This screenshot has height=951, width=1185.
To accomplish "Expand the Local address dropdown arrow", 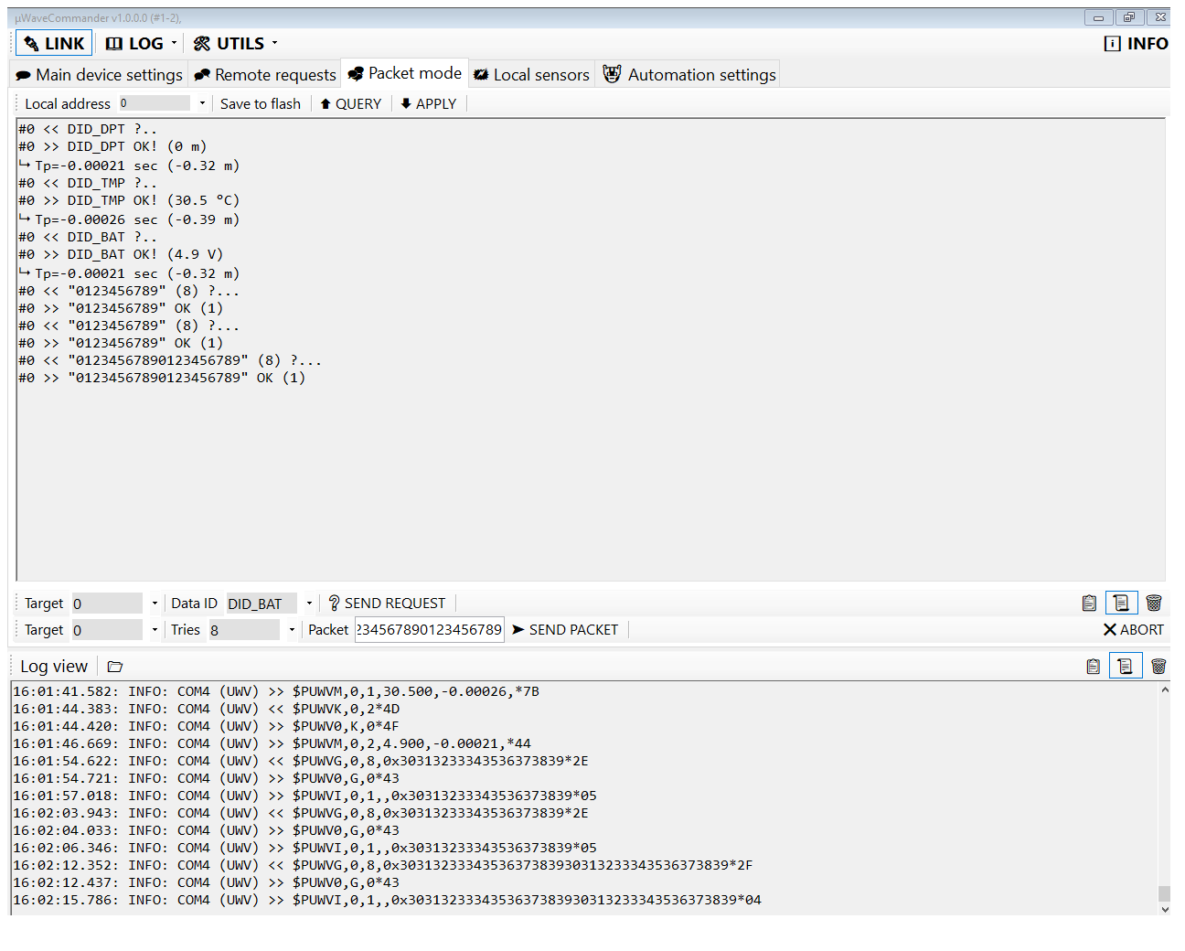I will 202,103.
